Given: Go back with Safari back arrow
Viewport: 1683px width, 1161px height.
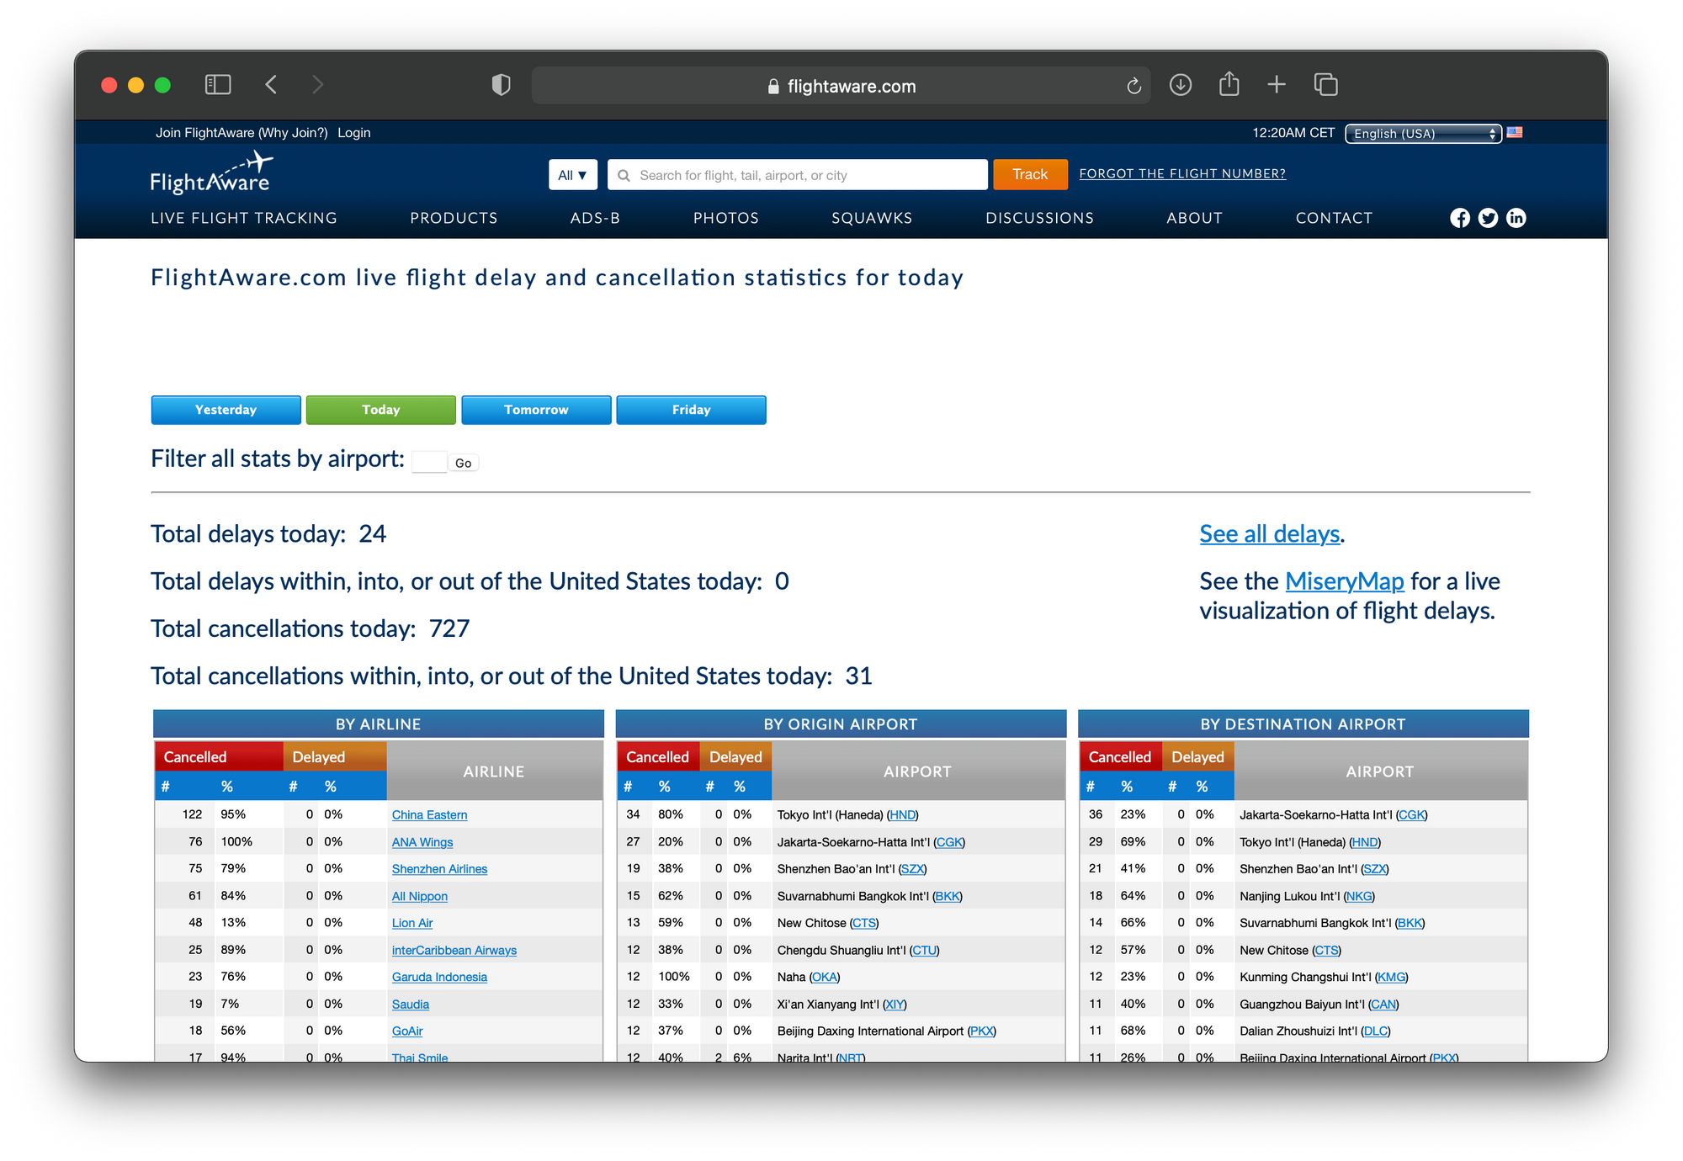Looking at the screenshot, I should pos(271,85).
